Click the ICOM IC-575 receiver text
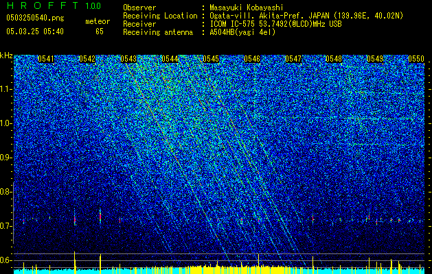This screenshot has width=432, height=274. tap(275, 24)
